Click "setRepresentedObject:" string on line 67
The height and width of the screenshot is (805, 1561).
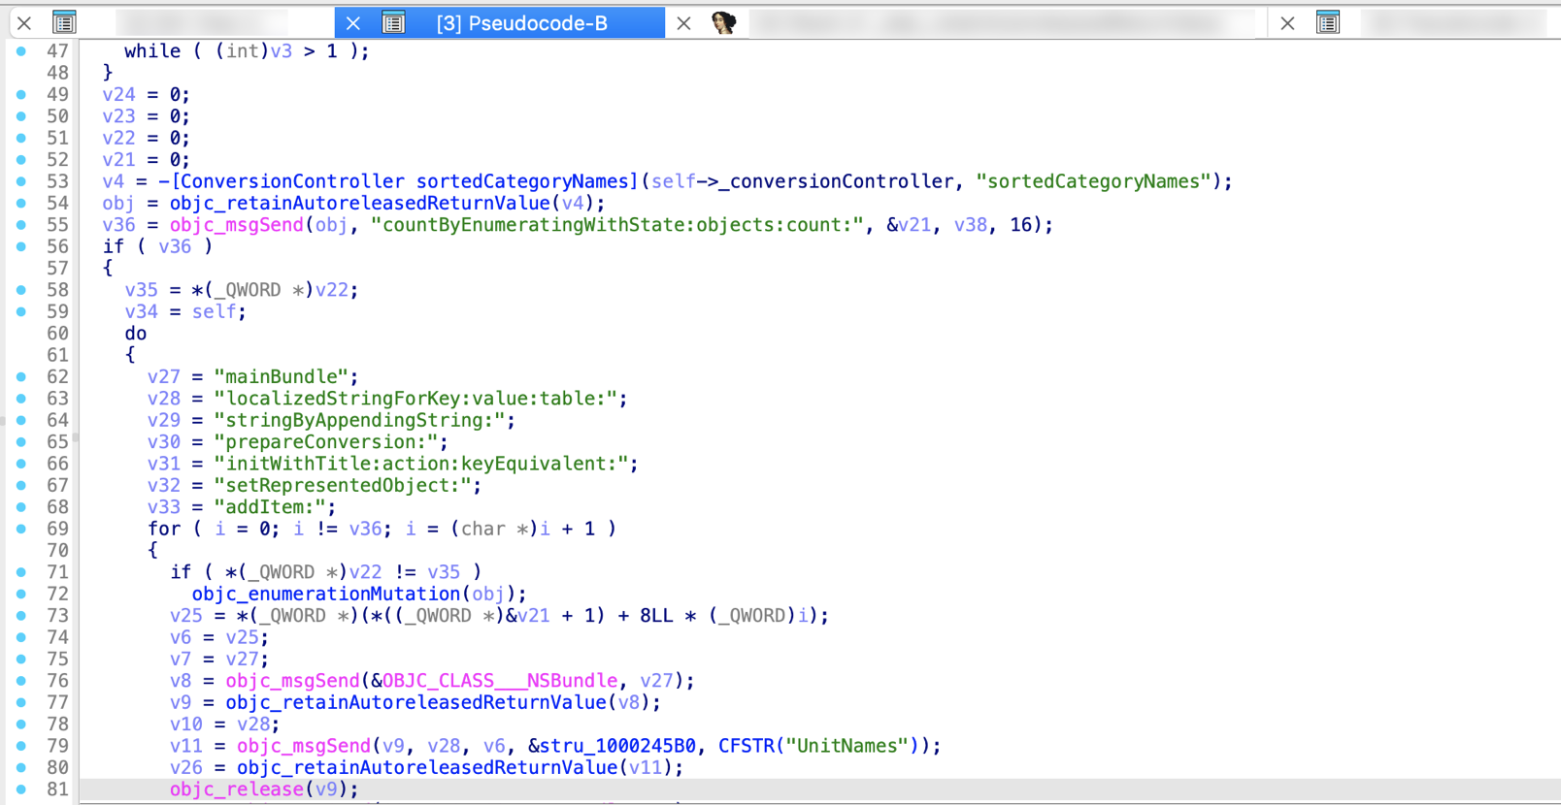click(343, 485)
